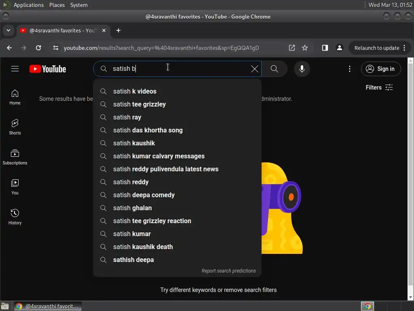
Task: Expand the tab search dropdown arrow
Action: click(8, 30)
